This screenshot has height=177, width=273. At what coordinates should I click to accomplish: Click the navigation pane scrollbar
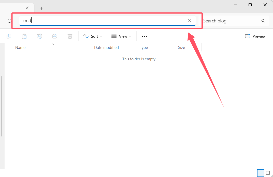click(2, 106)
